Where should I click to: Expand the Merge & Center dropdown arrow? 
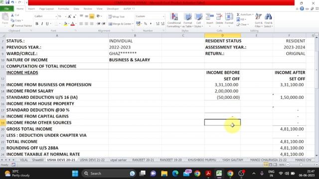[x=133, y=24]
